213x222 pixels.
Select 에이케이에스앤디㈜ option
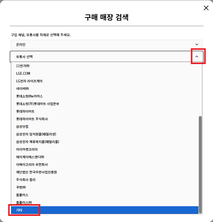105,157
